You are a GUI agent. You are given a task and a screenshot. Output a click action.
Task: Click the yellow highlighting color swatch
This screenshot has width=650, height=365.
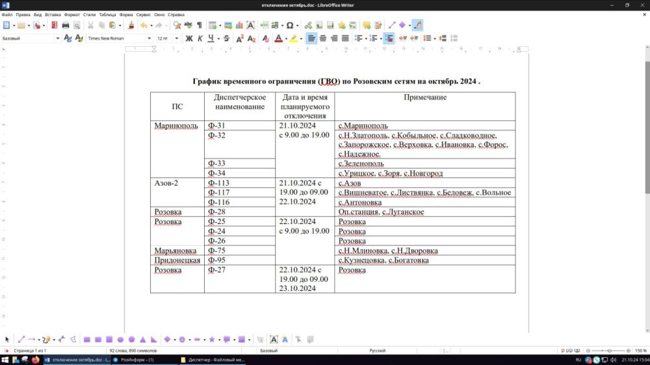point(294,38)
